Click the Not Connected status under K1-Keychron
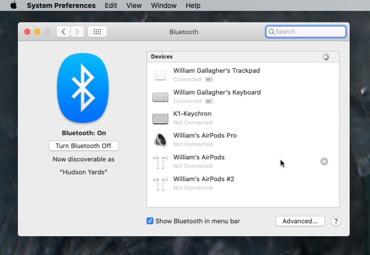 pyautogui.click(x=193, y=122)
